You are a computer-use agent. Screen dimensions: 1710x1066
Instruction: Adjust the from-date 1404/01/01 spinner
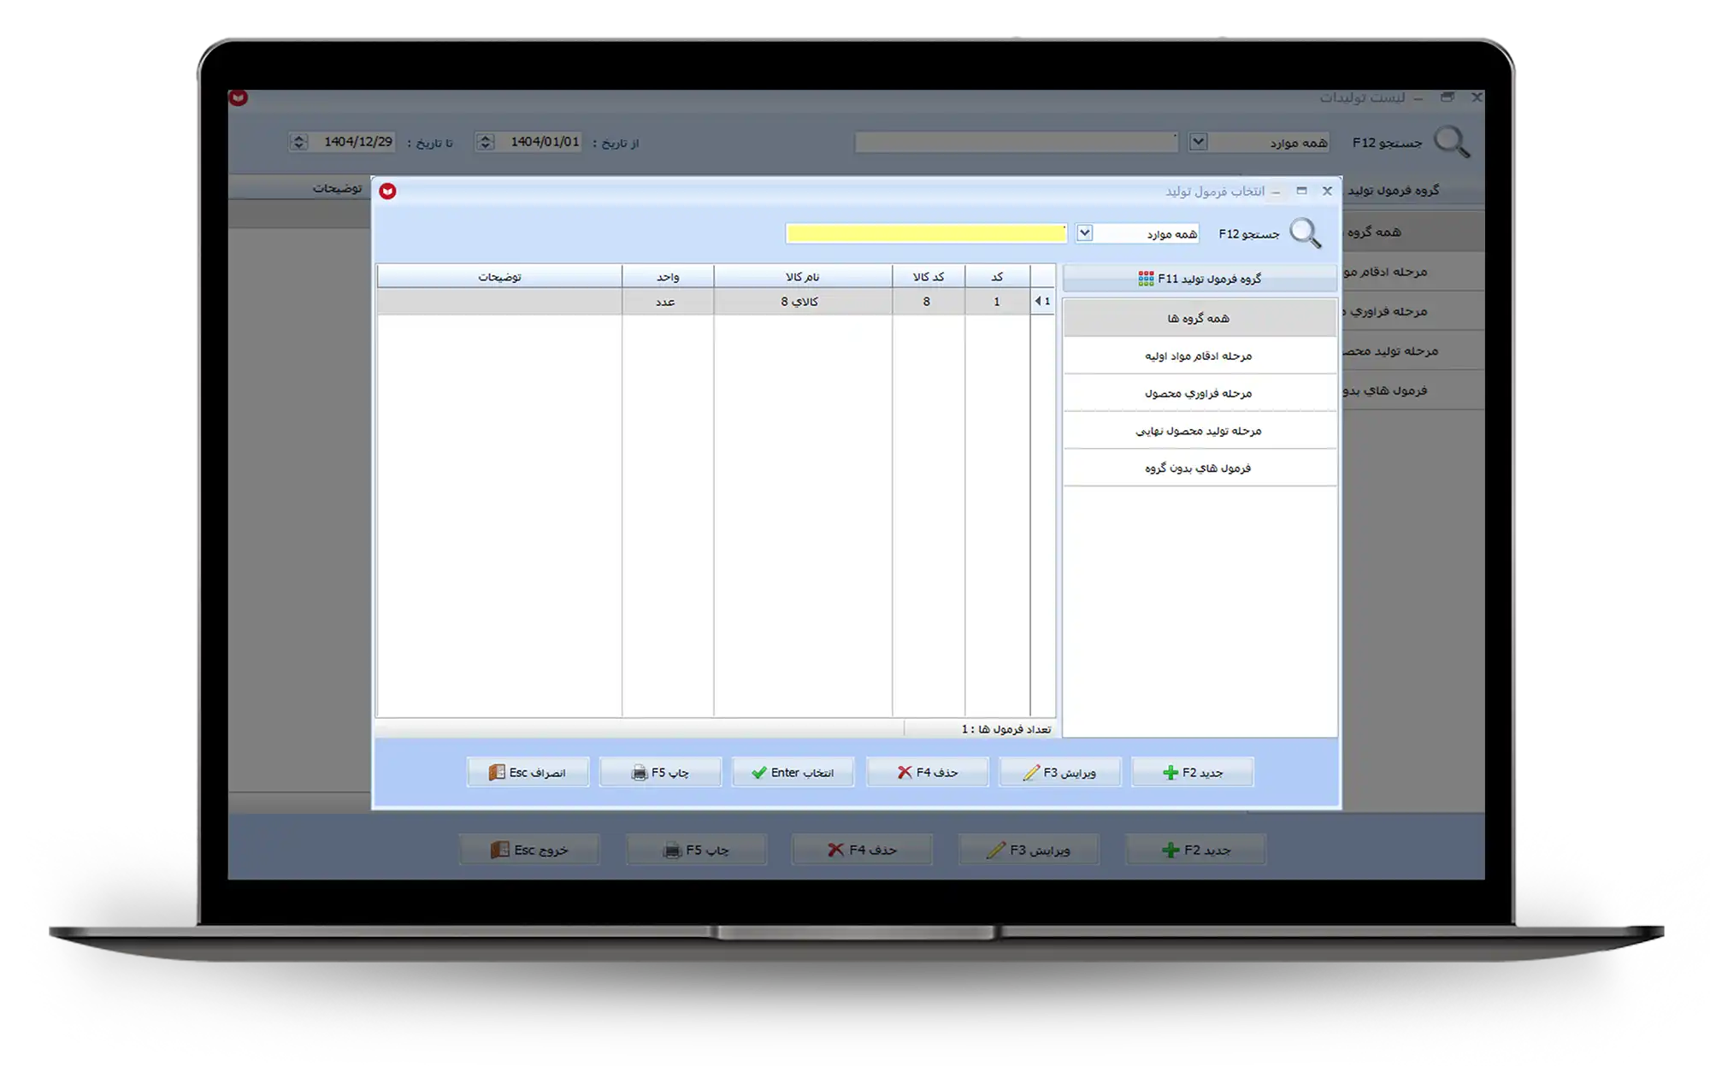pyautogui.click(x=485, y=142)
